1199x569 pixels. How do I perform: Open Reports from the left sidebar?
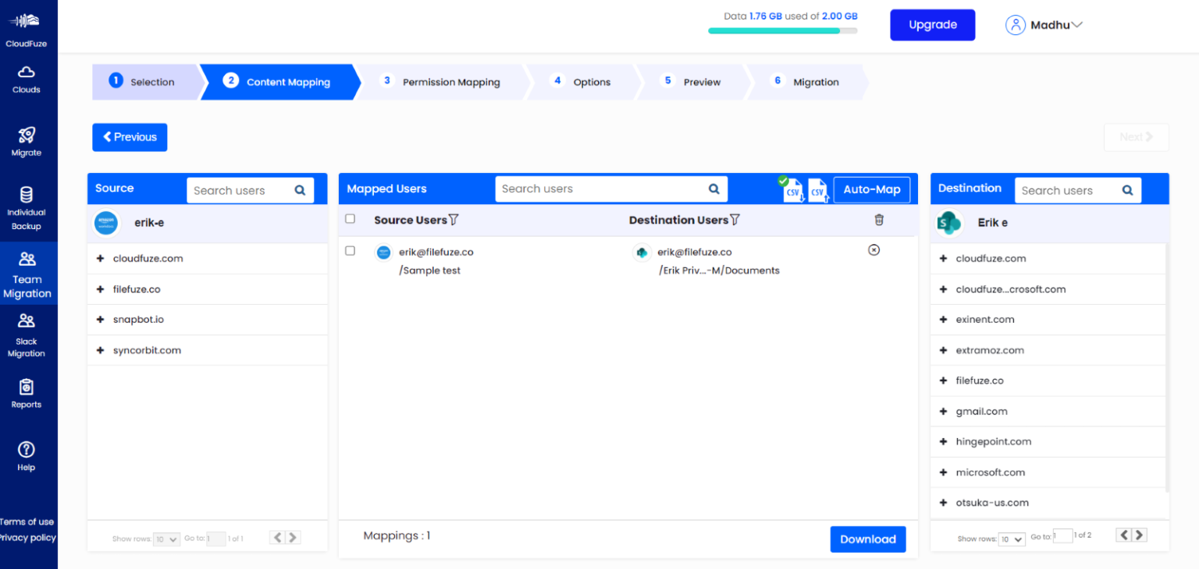pyautogui.click(x=26, y=394)
